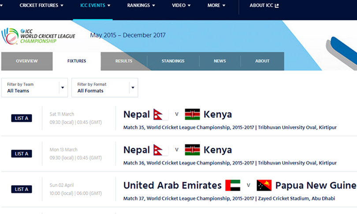Viewport: 357px width, 214px height.
Task: Switch to the Overview tab
Action: [27, 61]
